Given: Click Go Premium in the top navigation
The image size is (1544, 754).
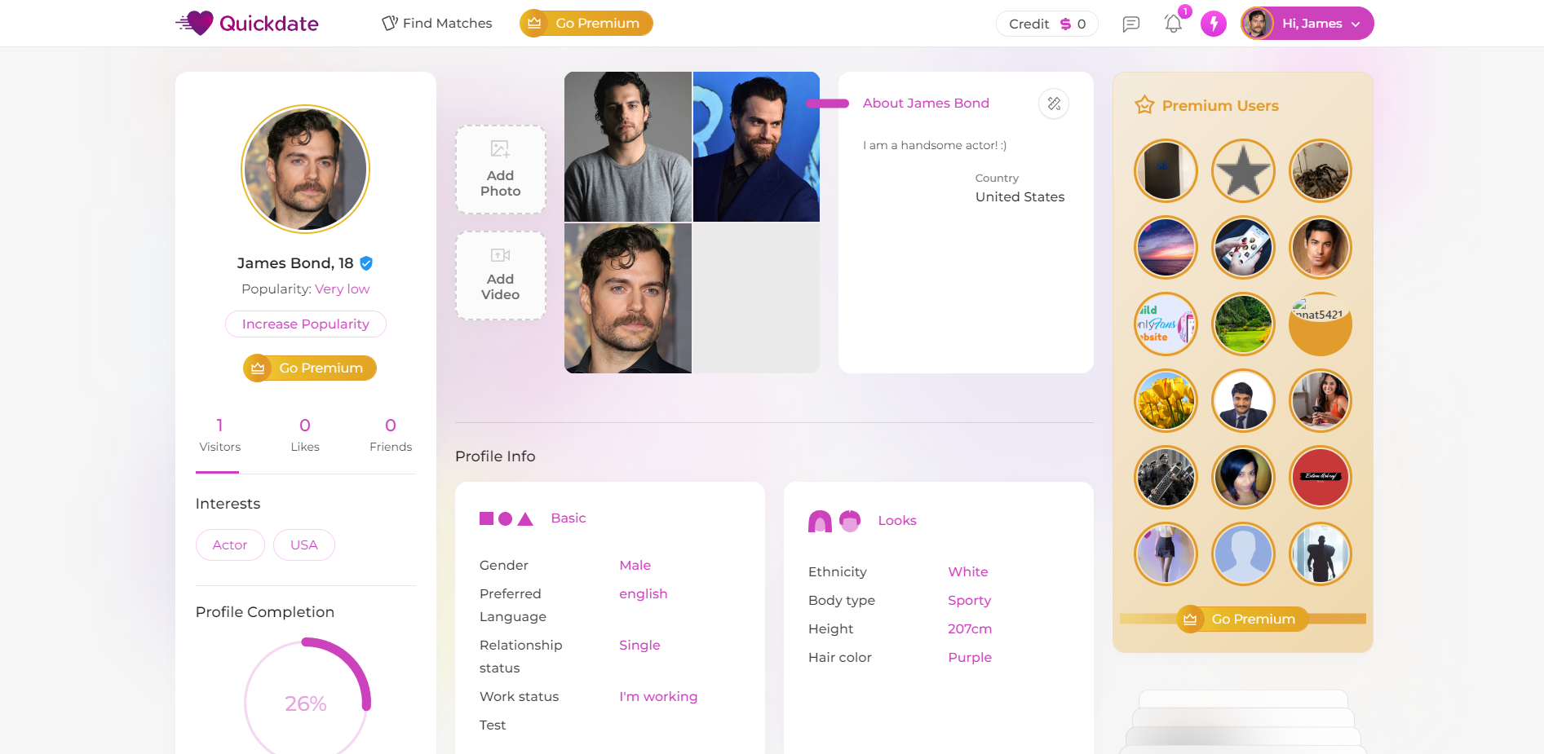Looking at the screenshot, I should pyautogui.click(x=586, y=23).
